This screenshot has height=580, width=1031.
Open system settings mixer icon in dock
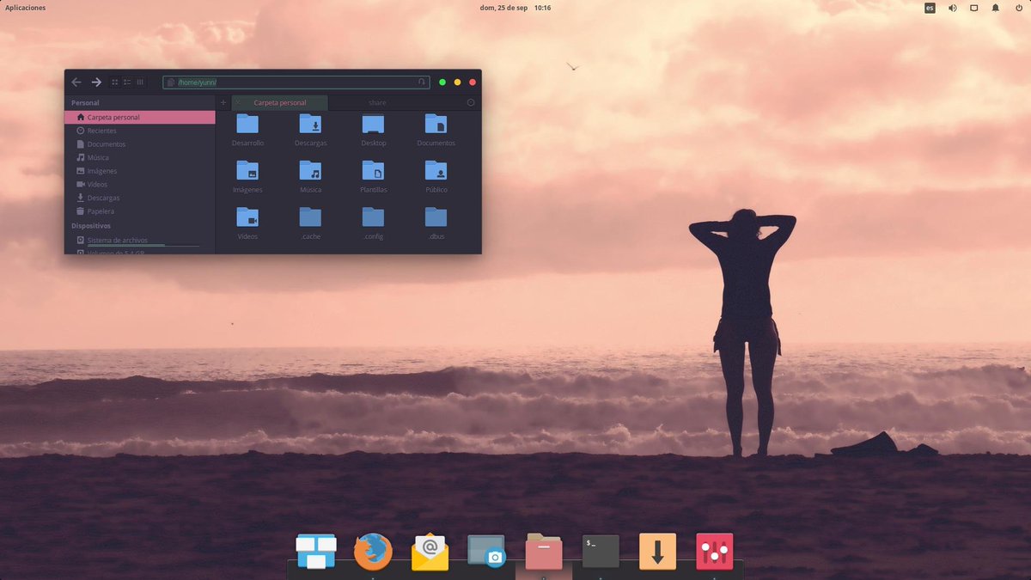point(714,552)
